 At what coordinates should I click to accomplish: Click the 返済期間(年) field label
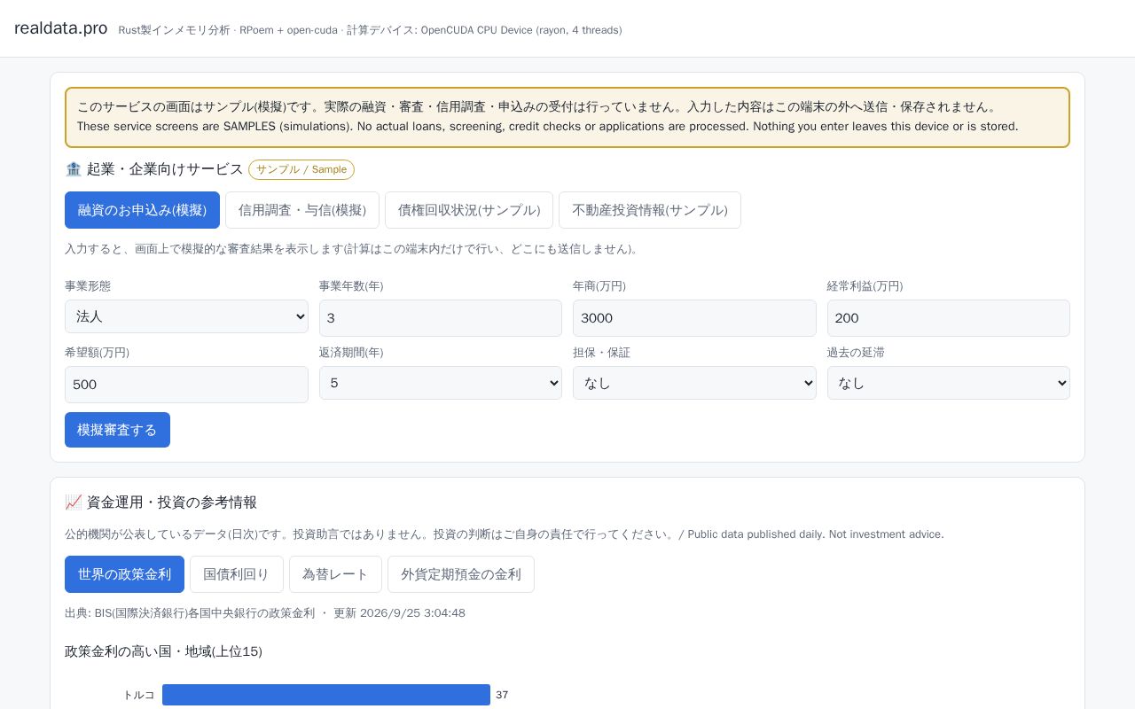pos(351,353)
